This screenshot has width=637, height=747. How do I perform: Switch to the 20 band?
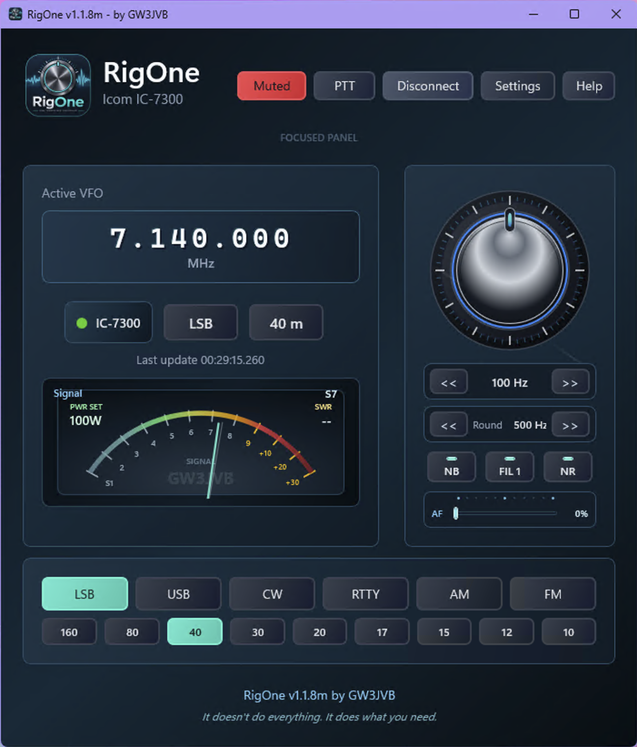coord(319,632)
